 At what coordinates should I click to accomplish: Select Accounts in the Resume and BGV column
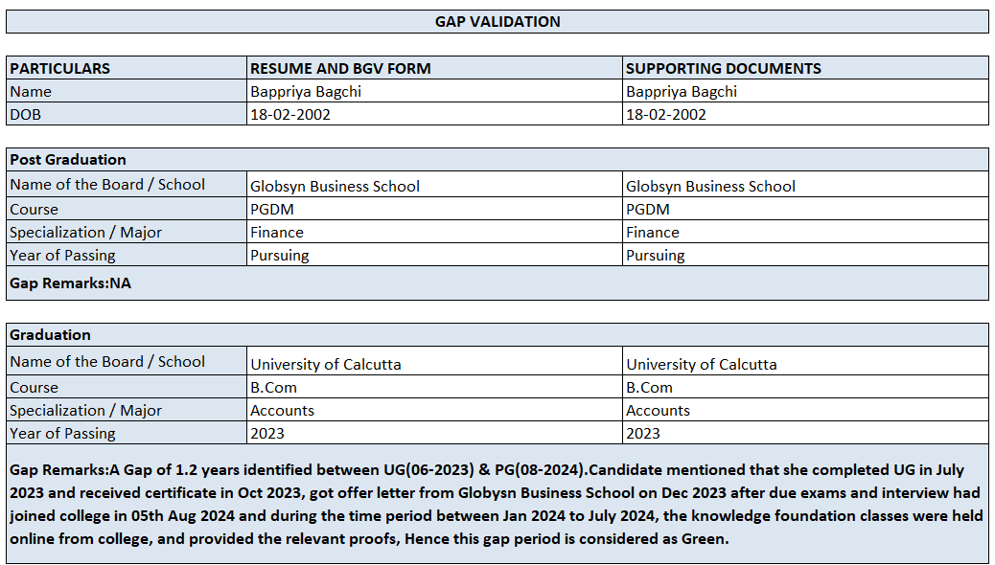point(283,410)
